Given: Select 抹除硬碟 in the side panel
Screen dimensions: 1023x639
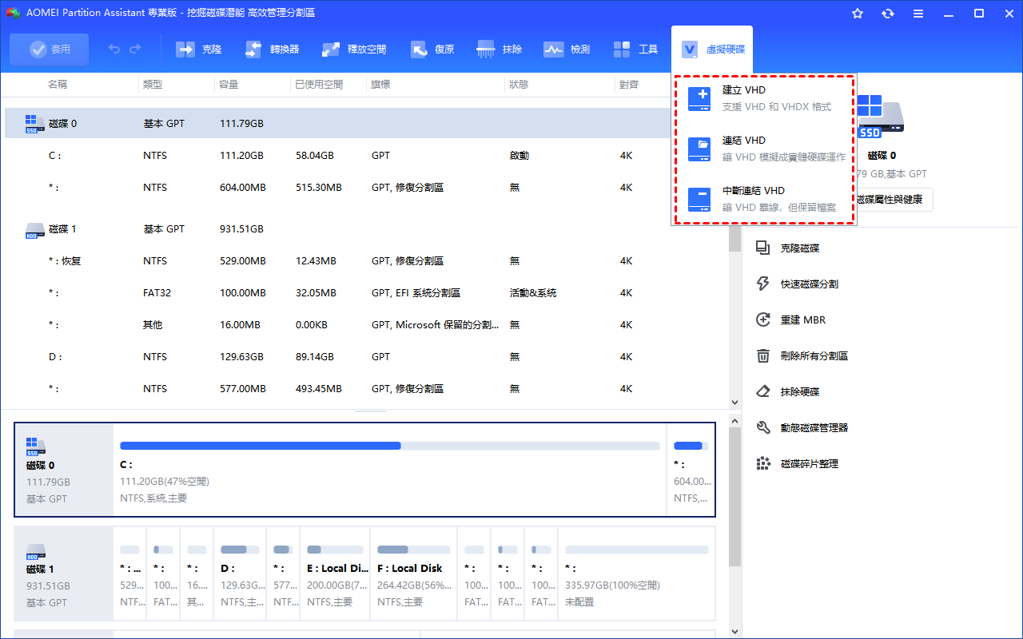Looking at the screenshot, I should 788,392.
